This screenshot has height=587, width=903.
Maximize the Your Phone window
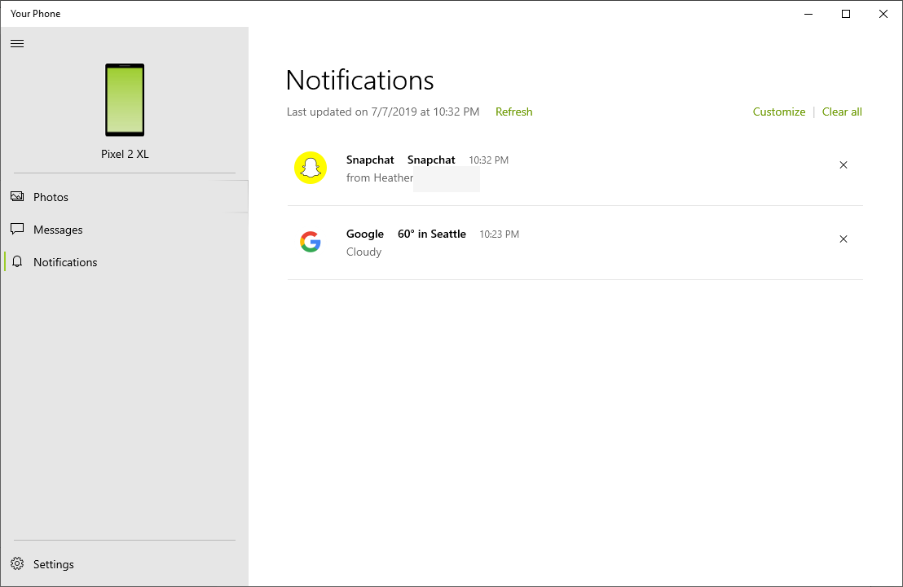coord(846,14)
